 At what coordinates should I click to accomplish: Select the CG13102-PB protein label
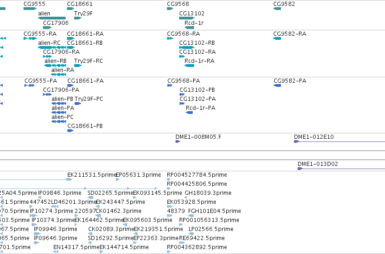click(197, 90)
